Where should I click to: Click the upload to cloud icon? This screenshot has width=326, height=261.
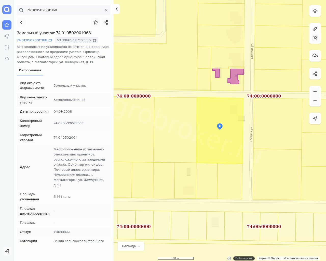click(x=315, y=56)
